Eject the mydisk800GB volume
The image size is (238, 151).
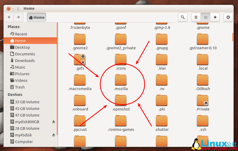click(54, 122)
